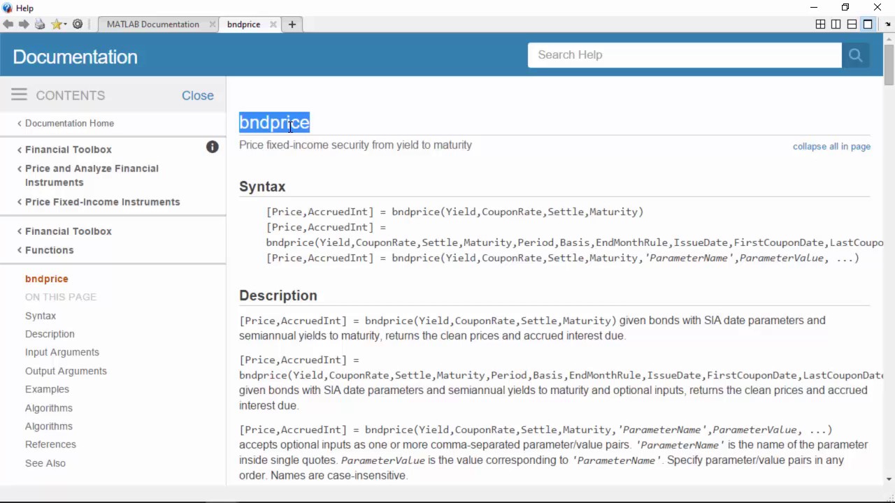Click the info icon beside Financial Toolbox
Image resolution: width=895 pixels, height=503 pixels.
[213, 147]
